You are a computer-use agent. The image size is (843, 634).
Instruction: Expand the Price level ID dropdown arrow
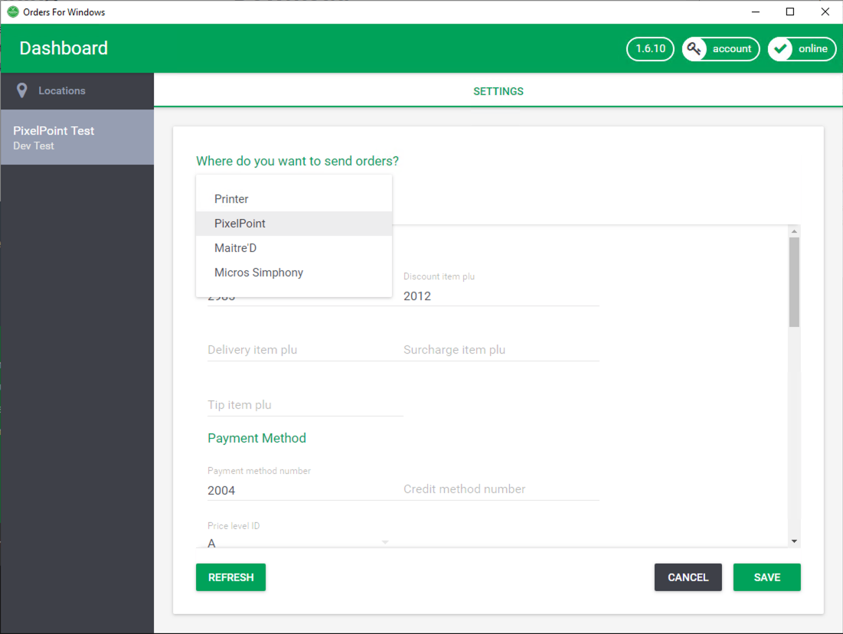tap(385, 542)
